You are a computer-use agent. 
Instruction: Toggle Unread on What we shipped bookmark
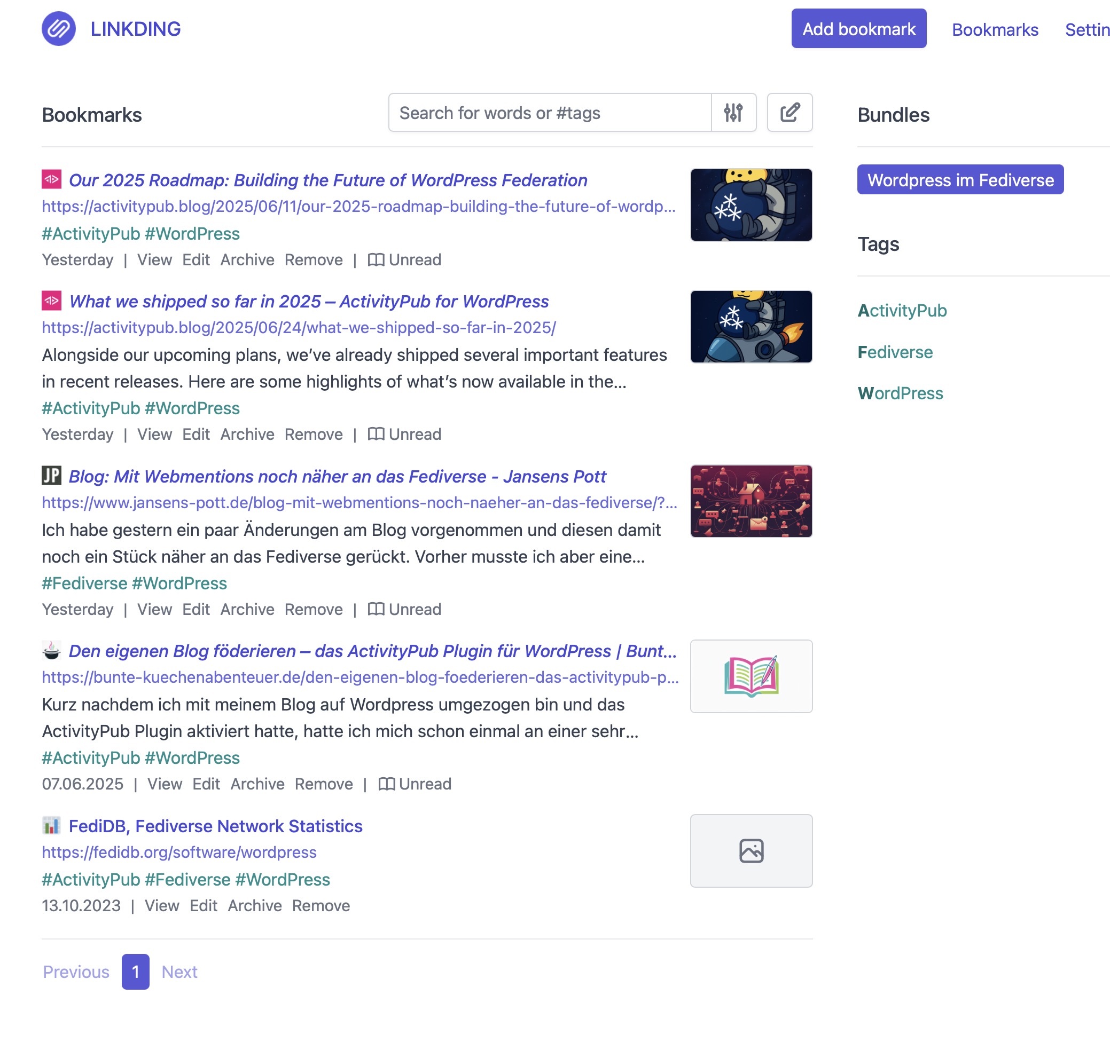(x=405, y=435)
